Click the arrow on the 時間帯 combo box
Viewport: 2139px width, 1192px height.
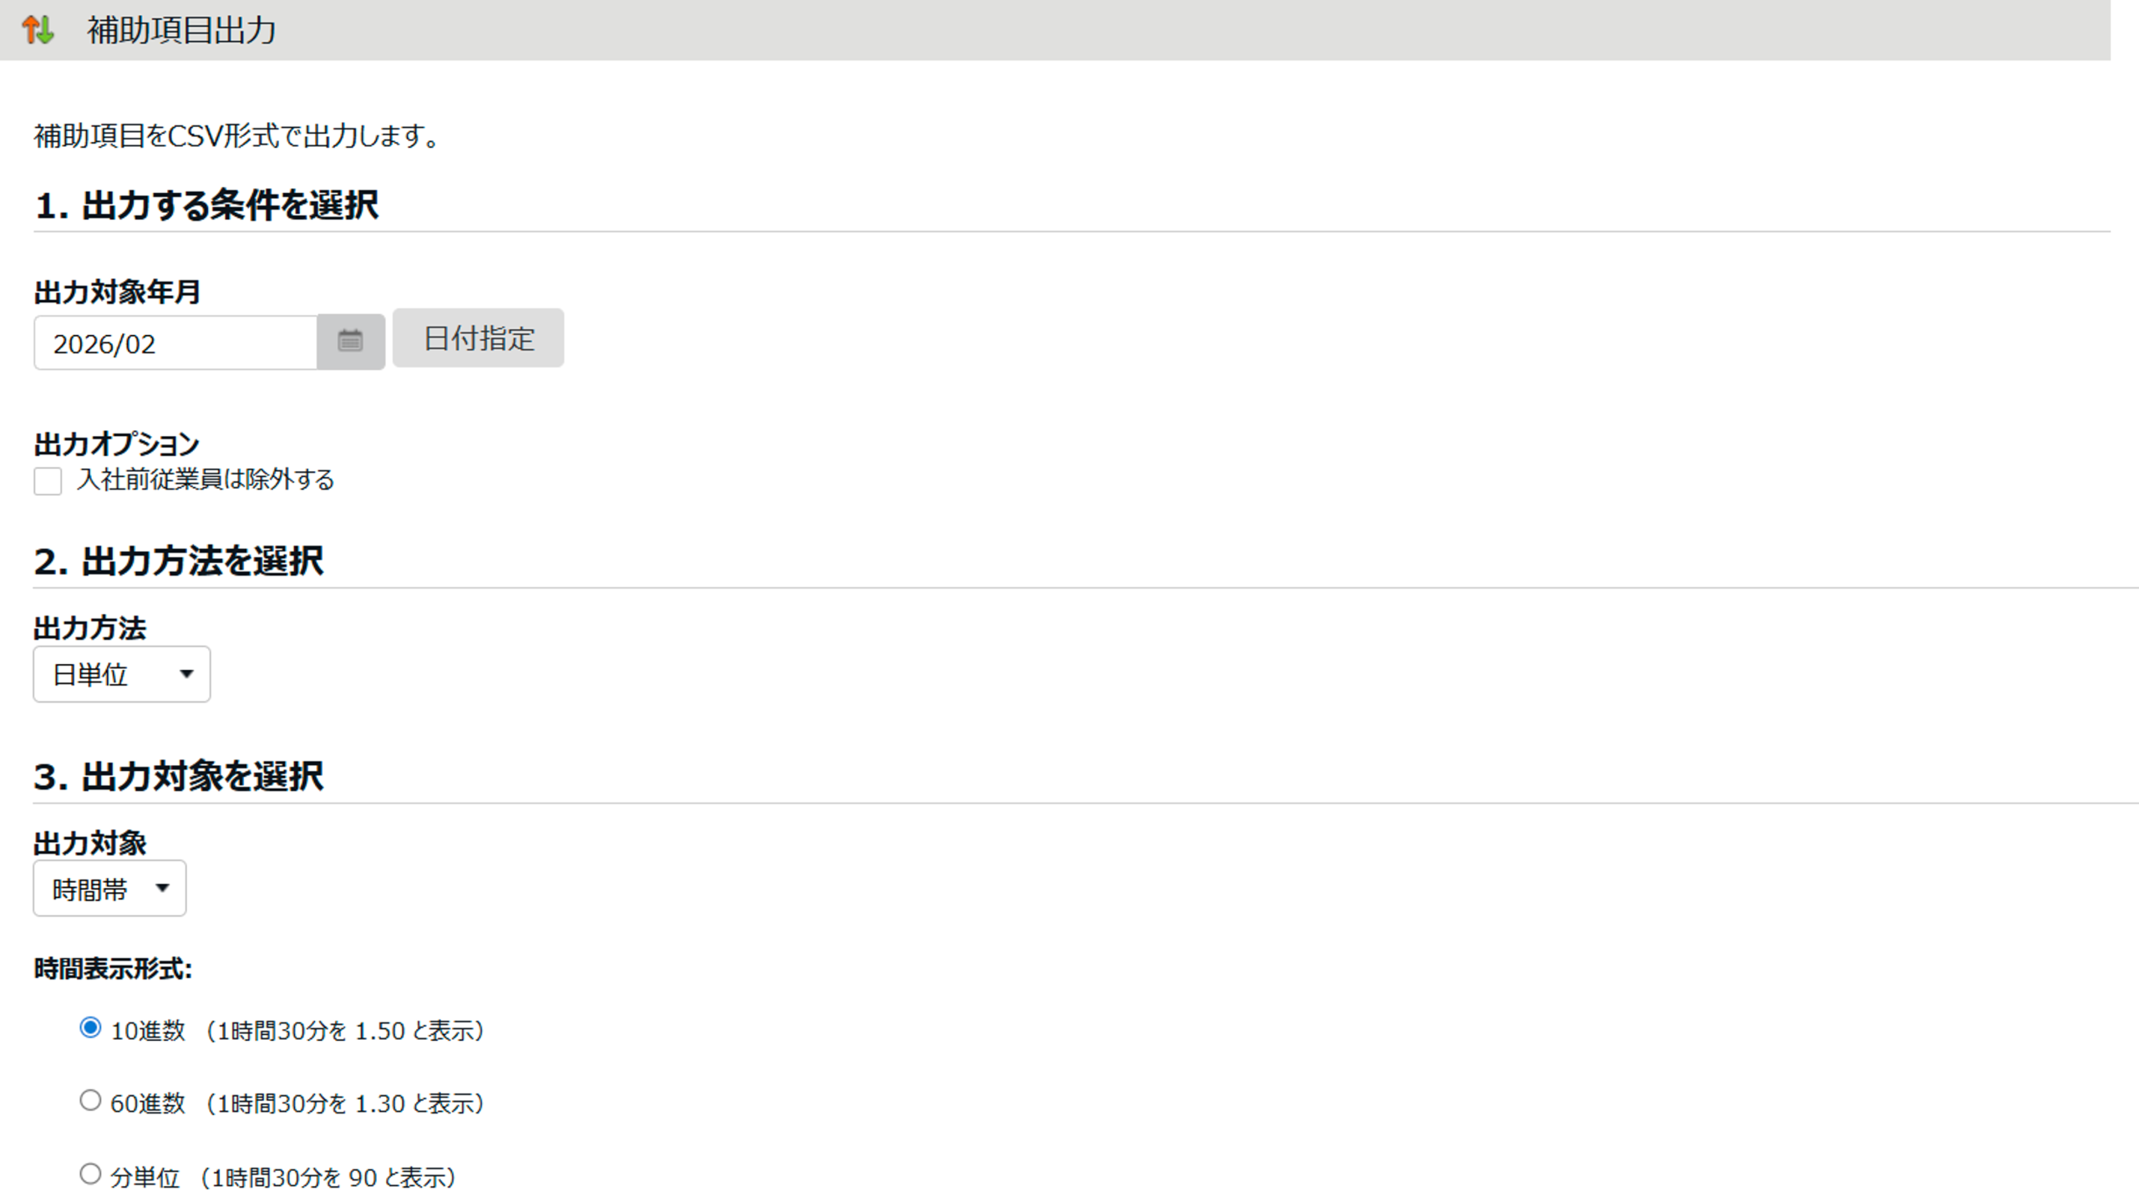coord(163,888)
